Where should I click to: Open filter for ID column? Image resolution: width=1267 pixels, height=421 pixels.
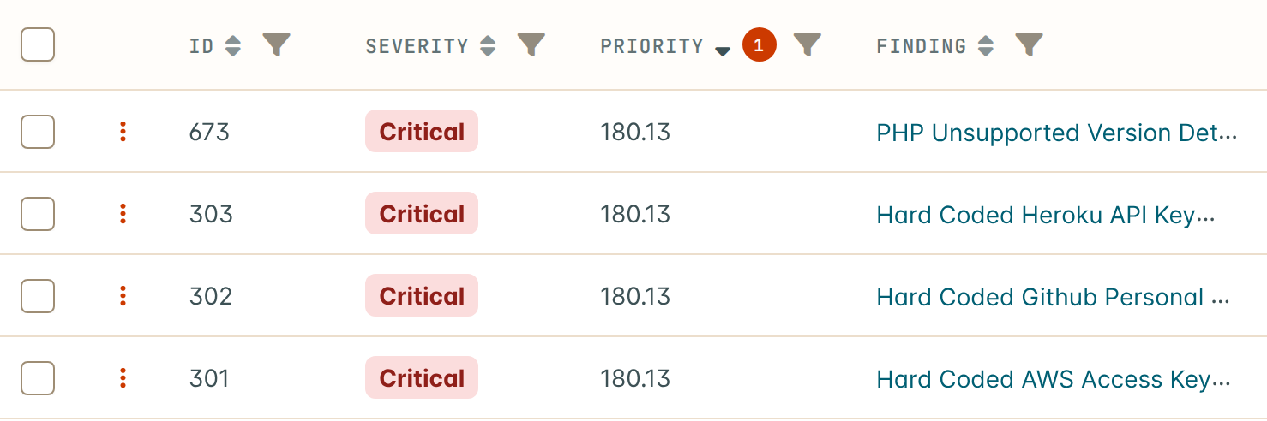click(x=276, y=45)
